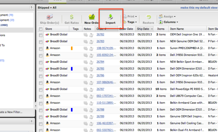The width and height of the screenshot is (218, 132).
Task: Open the Columns dropdown menu
Action: [x=168, y=22]
